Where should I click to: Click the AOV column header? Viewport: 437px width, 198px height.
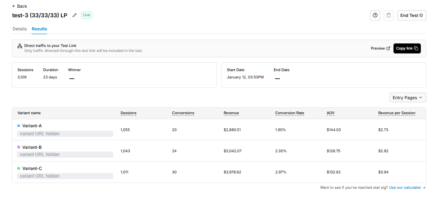[x=330, y=113]
